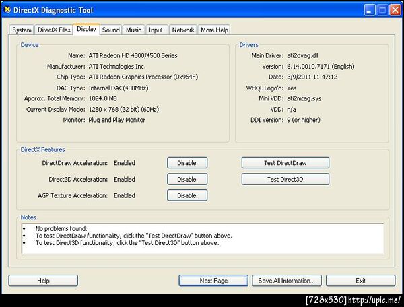
Task: Click note about testing DirectDraw functionality
Action: (134, 236)
